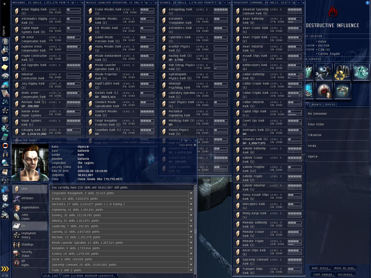
Task: Toggle pin on the Mechanic skills window
Action: coord(68,3)
